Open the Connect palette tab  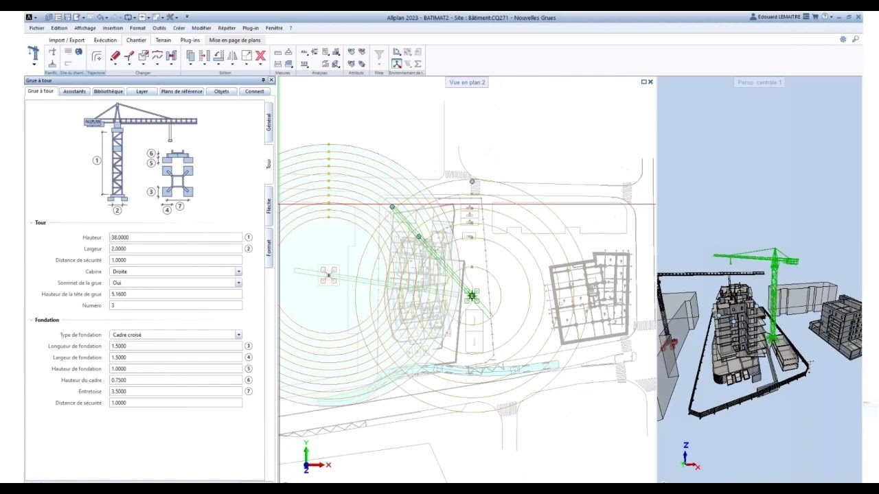(255, 91)
